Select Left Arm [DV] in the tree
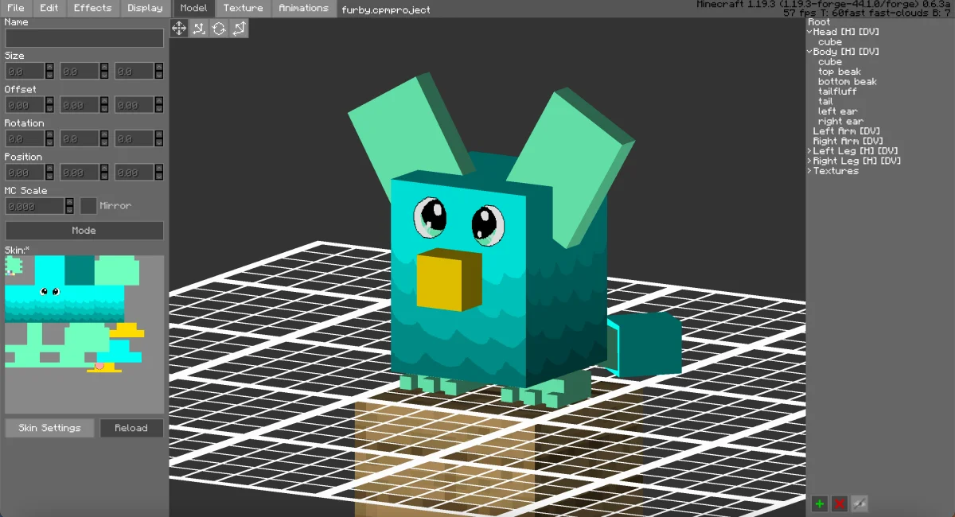955x517 pixels. [x=847, y=131]
